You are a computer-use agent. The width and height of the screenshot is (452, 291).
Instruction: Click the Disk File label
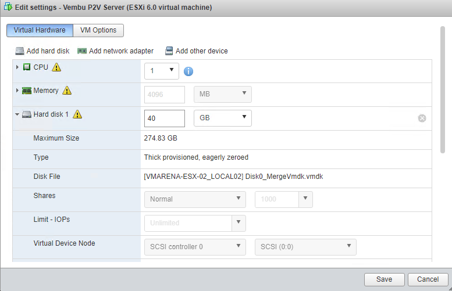click(47, 177)
